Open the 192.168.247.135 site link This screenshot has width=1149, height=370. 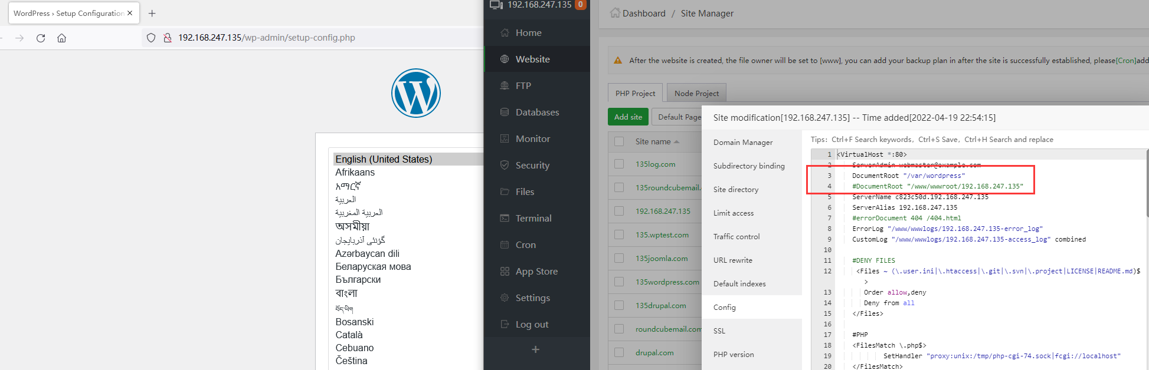tap(663, 211)
